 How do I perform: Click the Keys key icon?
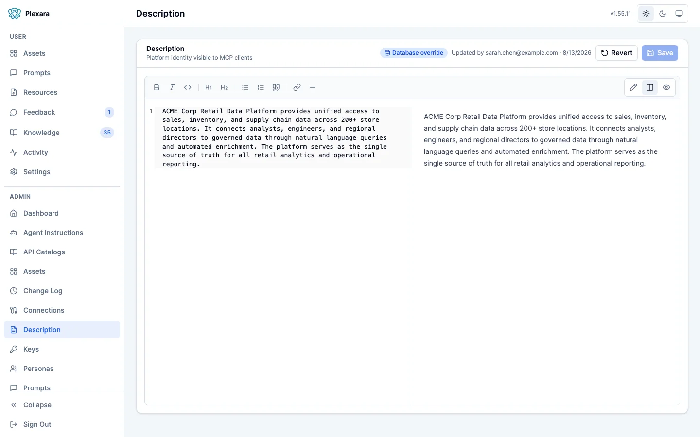(x=14, y=349)
